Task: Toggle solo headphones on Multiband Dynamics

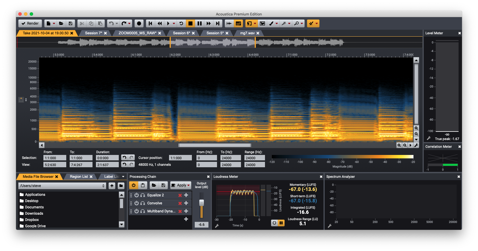Action: (x=142, y=211)
